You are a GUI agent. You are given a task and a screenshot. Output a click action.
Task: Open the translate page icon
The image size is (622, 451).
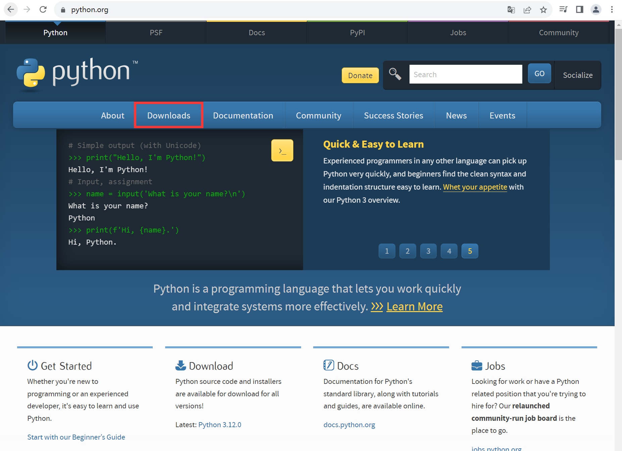511,10
